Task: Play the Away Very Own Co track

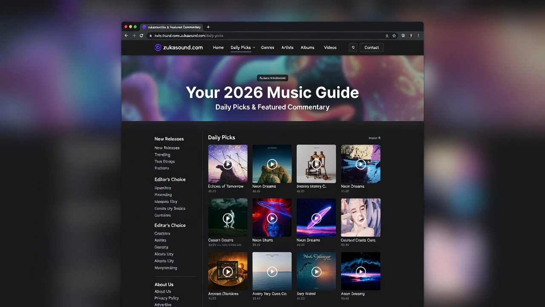Action: pos(272,271)
